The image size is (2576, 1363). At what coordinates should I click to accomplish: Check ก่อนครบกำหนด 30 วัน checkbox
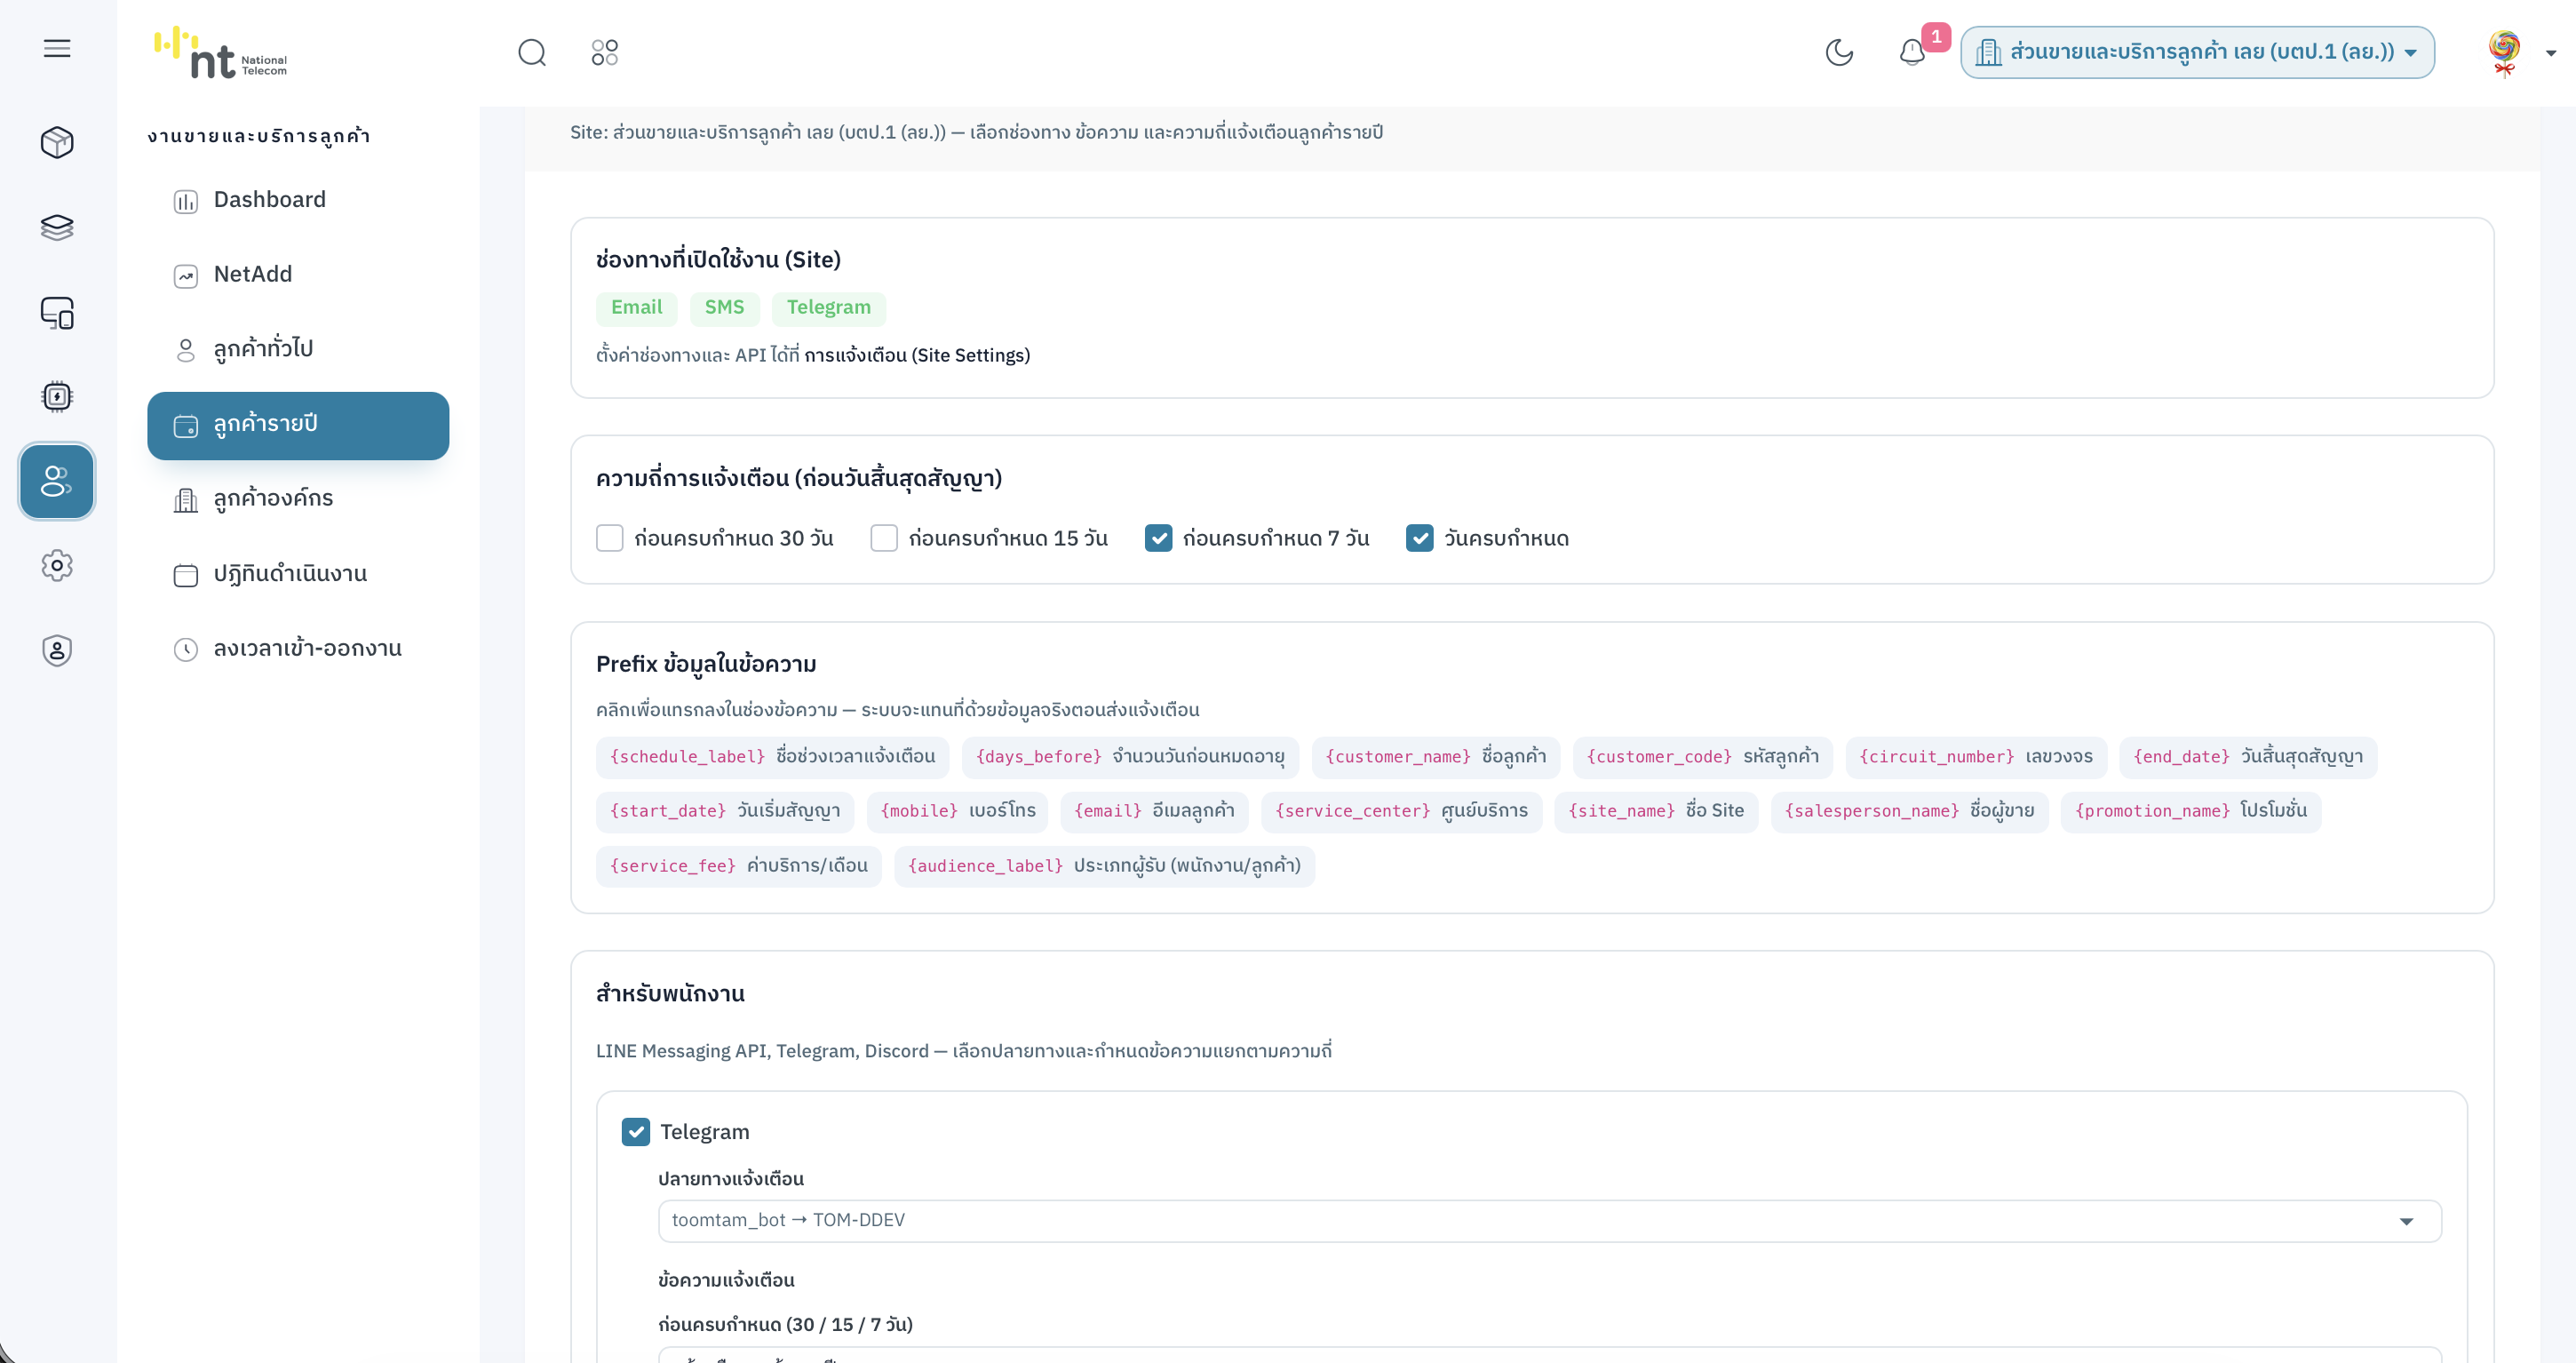(610, 538)
